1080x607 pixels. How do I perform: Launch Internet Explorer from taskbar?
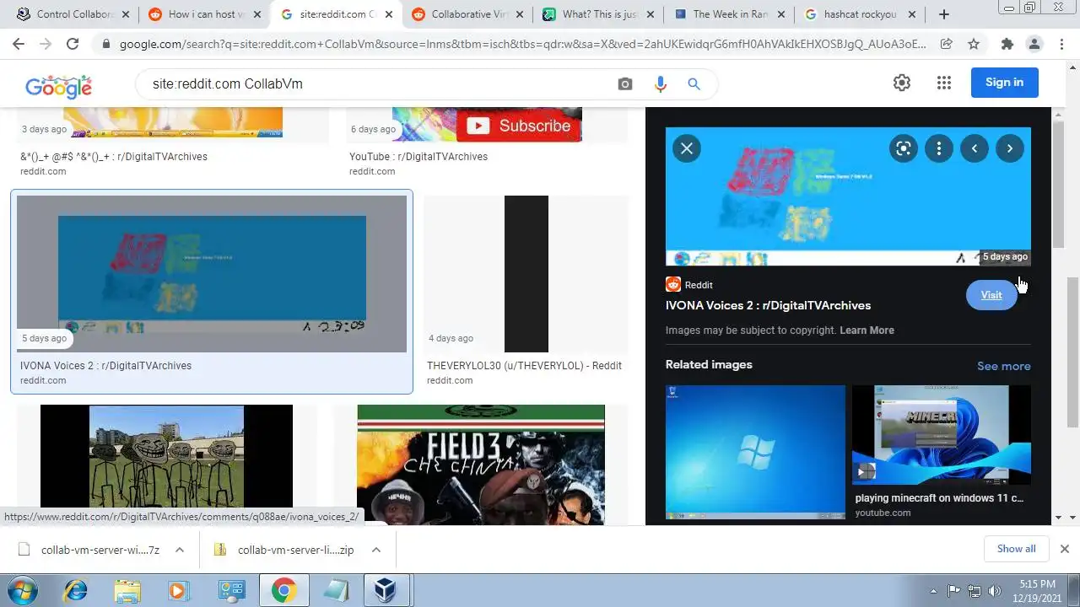(75, 590)
